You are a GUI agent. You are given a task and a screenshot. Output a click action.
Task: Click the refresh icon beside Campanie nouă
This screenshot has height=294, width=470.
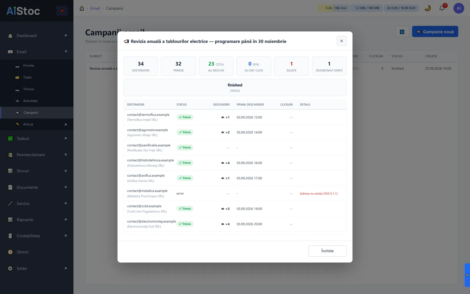(x=402, y=32)
